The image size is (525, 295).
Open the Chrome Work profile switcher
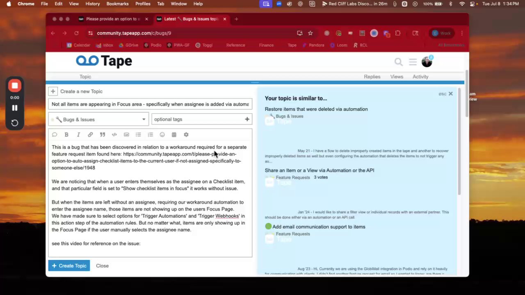[x=441, y=33]
